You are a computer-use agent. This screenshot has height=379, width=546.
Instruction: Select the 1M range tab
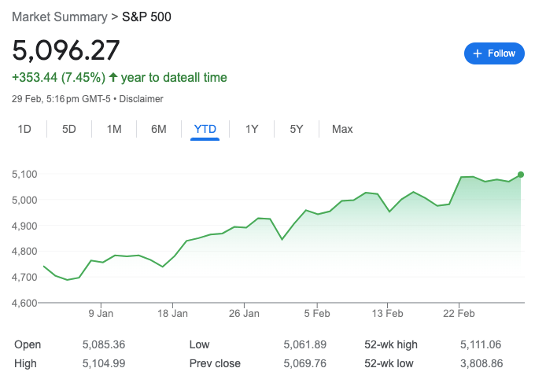pos(114,129)
